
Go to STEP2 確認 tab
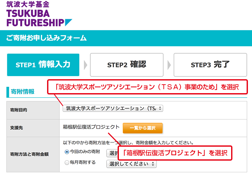click(x=127, y=65)
